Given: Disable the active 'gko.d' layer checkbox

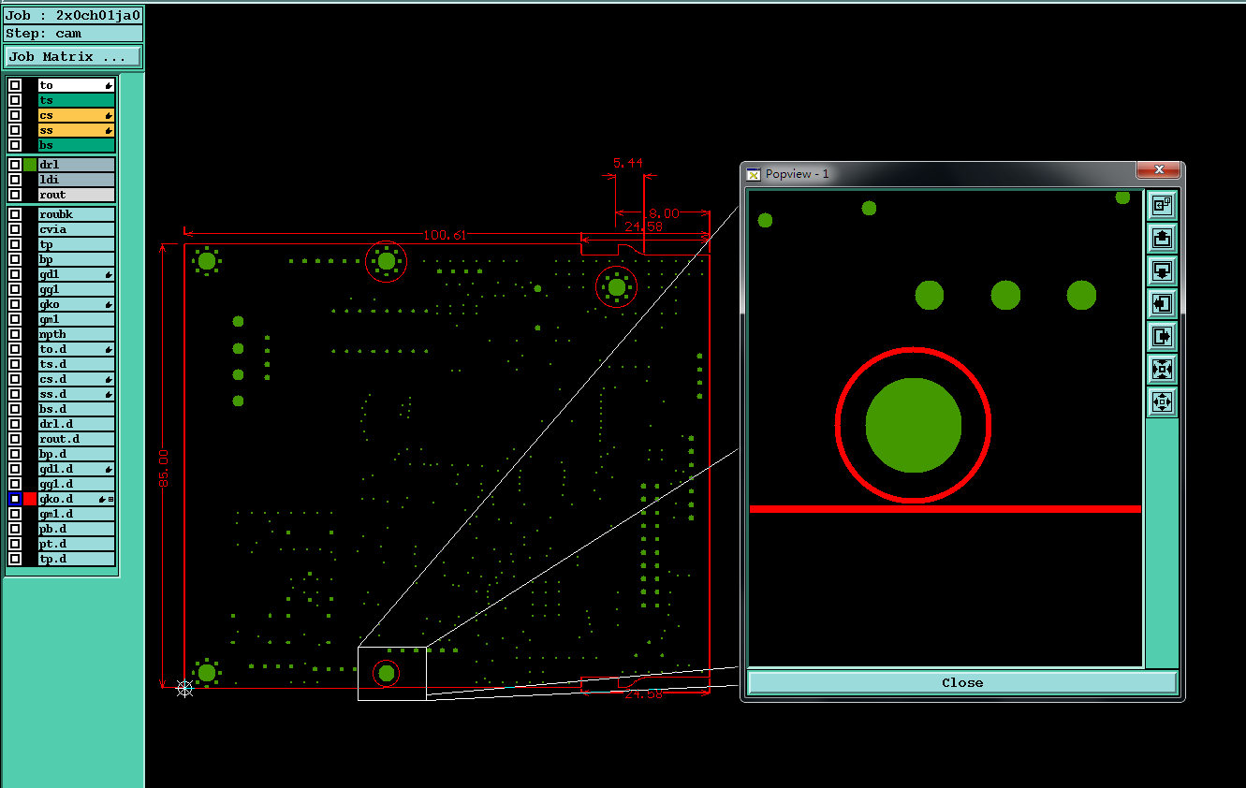Looking at the screenshot, I should coord(15,499).
